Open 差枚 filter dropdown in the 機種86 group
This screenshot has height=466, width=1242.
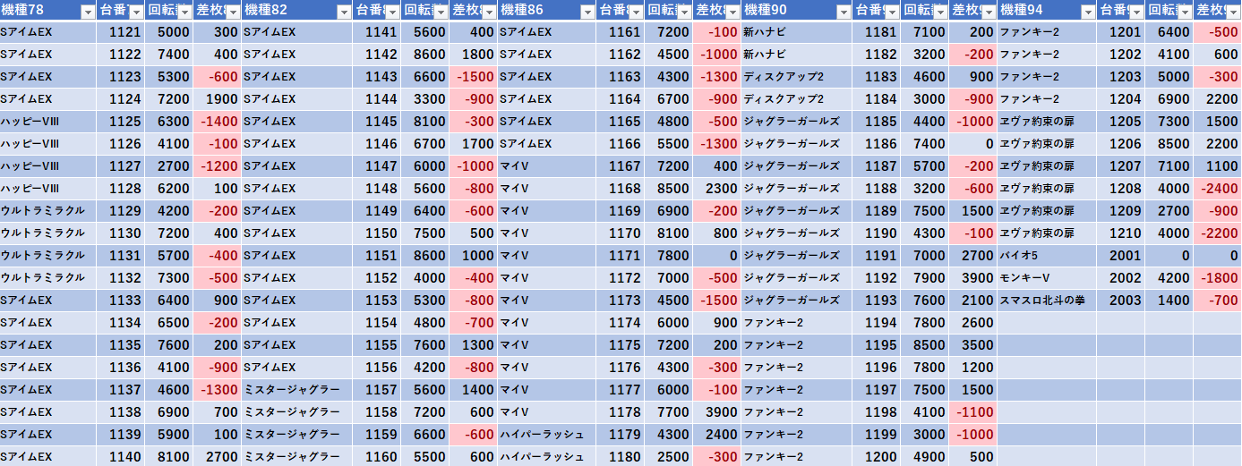pyautogui.click(x=732, y=12)
